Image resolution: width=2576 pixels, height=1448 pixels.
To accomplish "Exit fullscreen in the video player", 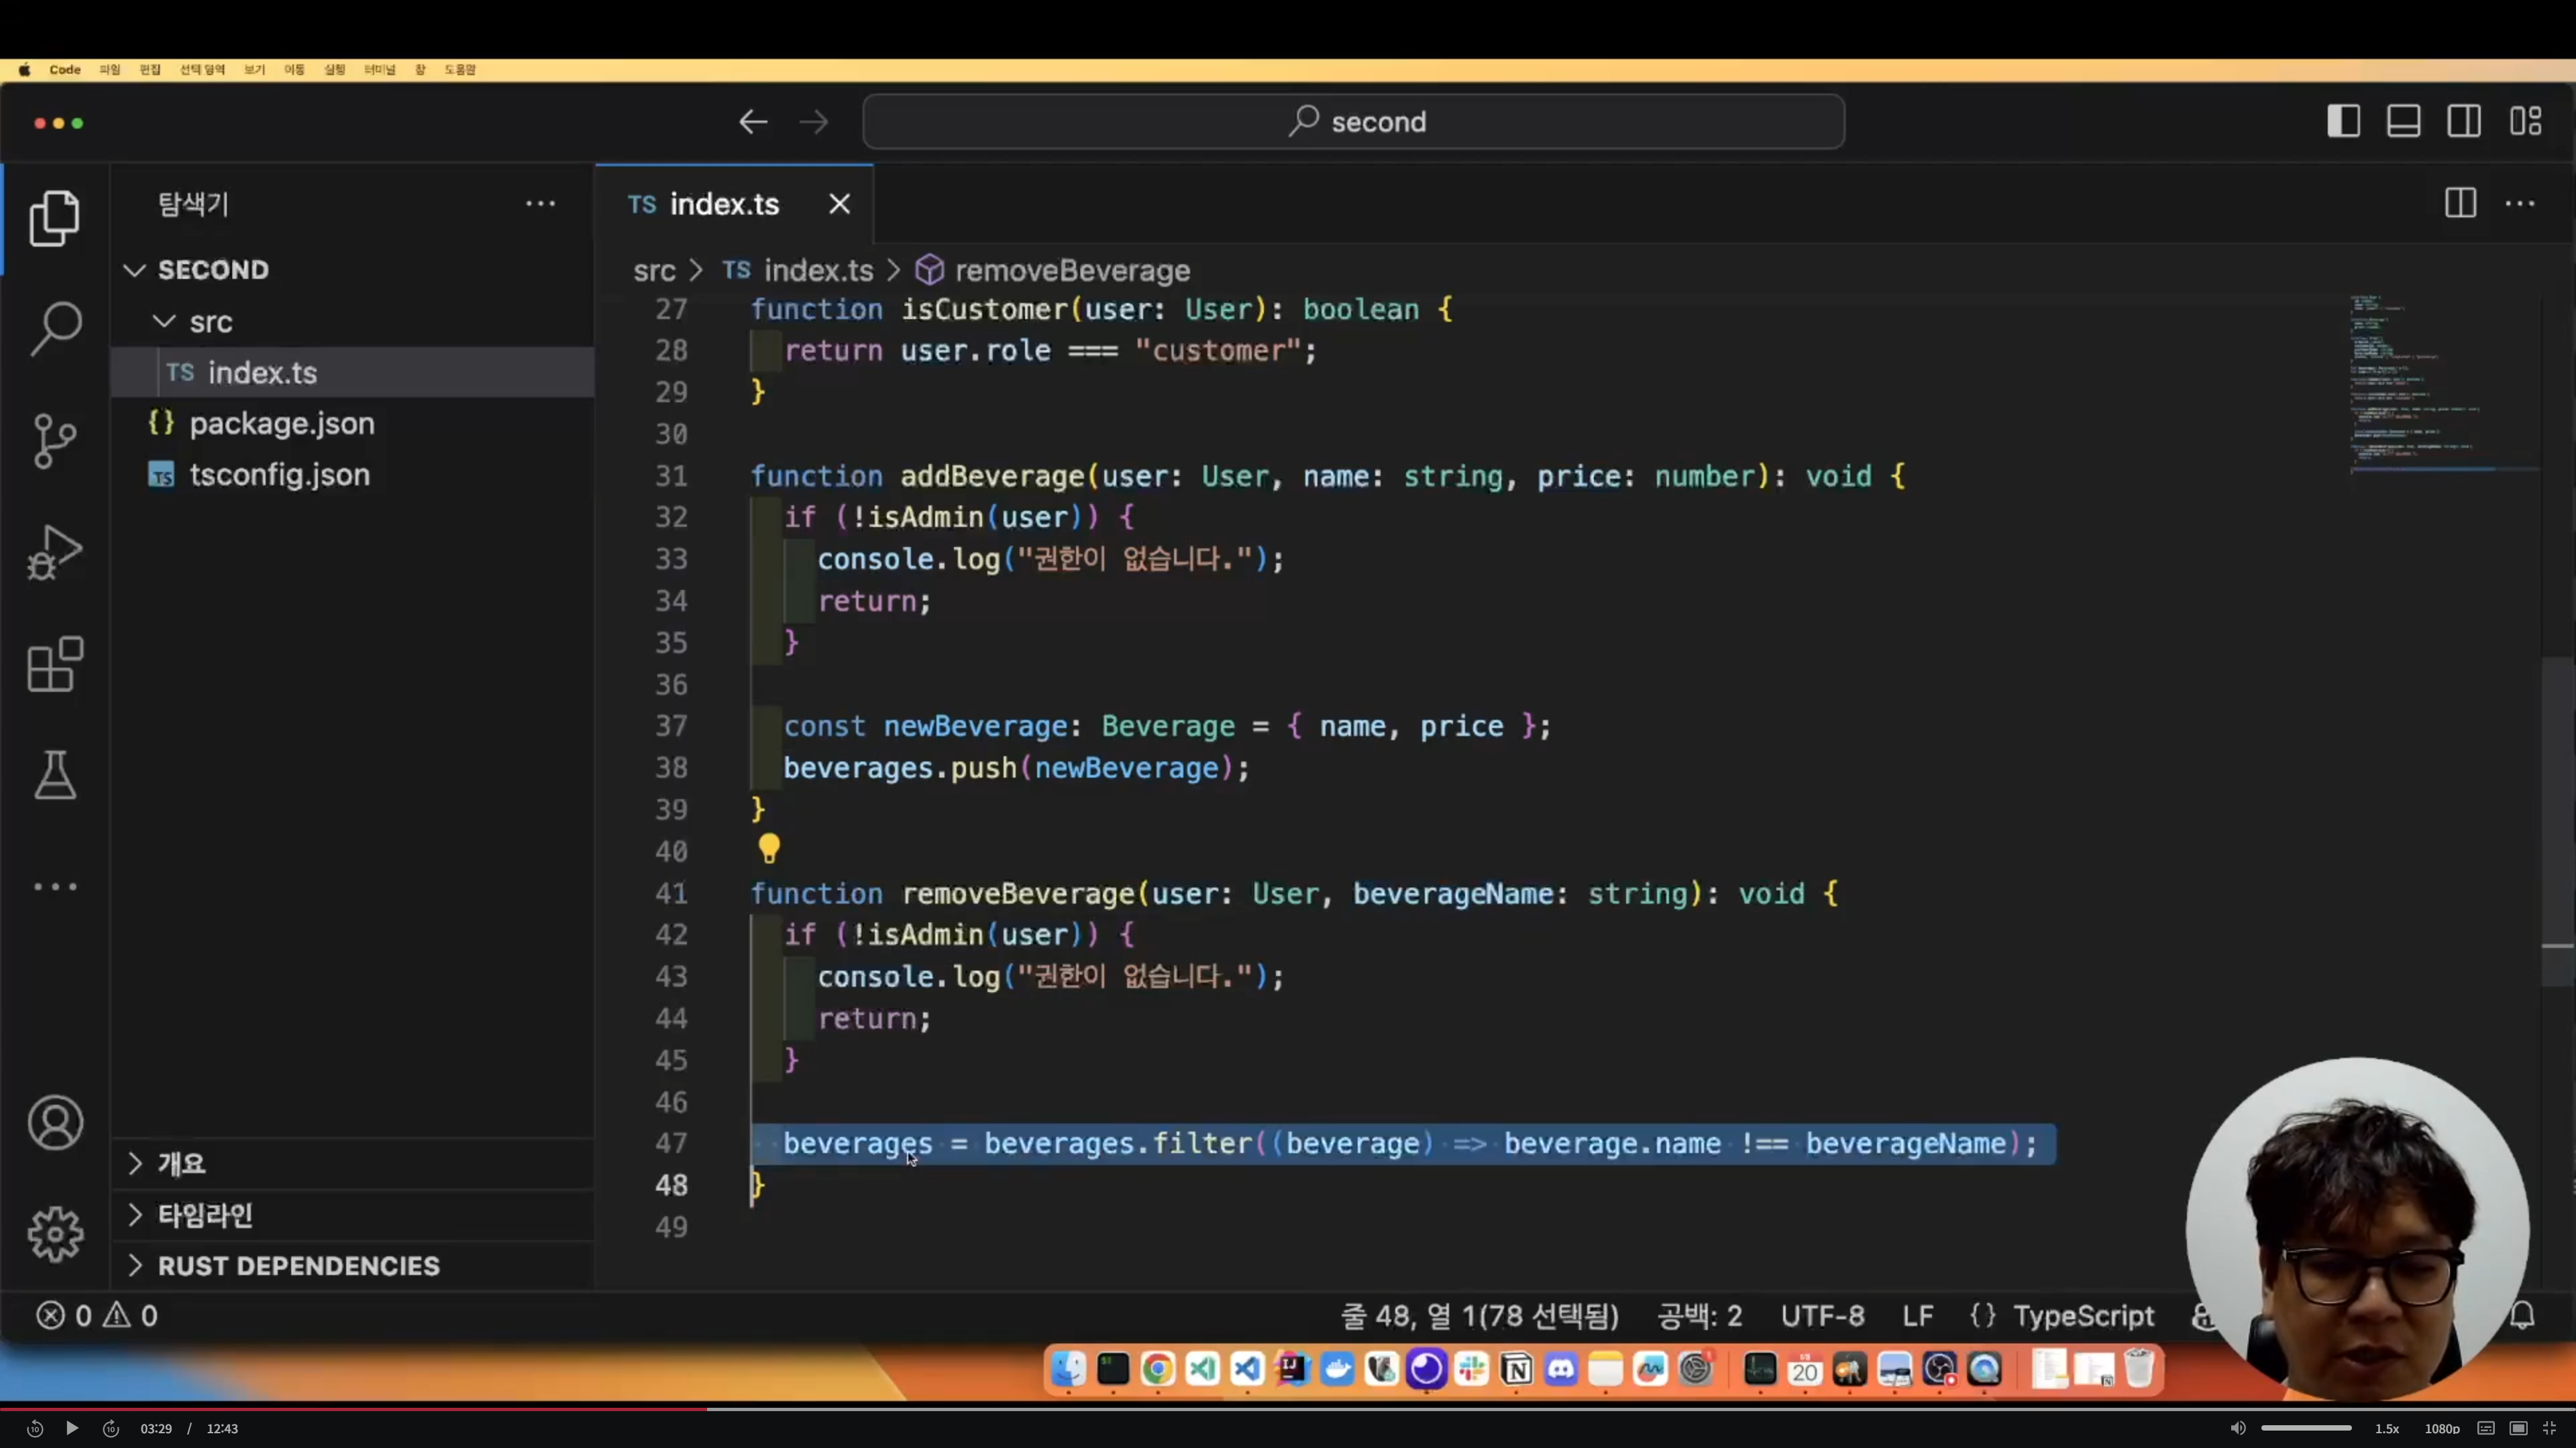I will (x=2550, y=1428).
